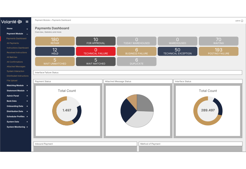Click the REPAIR status tile
This screenshot has width=246, height=169.
55,41
